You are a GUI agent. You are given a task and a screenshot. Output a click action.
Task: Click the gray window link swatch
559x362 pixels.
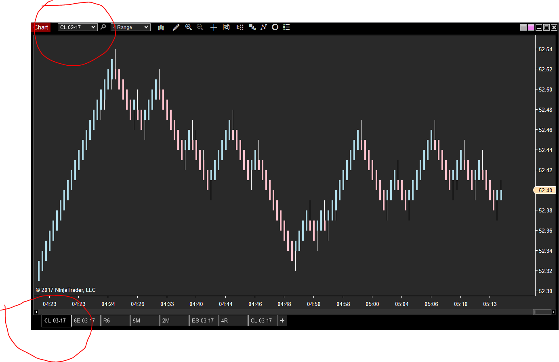click(x=523, y=27)
